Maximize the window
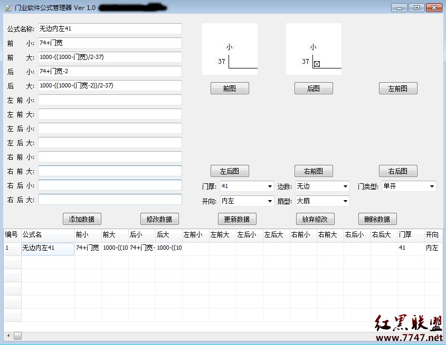 416,8
